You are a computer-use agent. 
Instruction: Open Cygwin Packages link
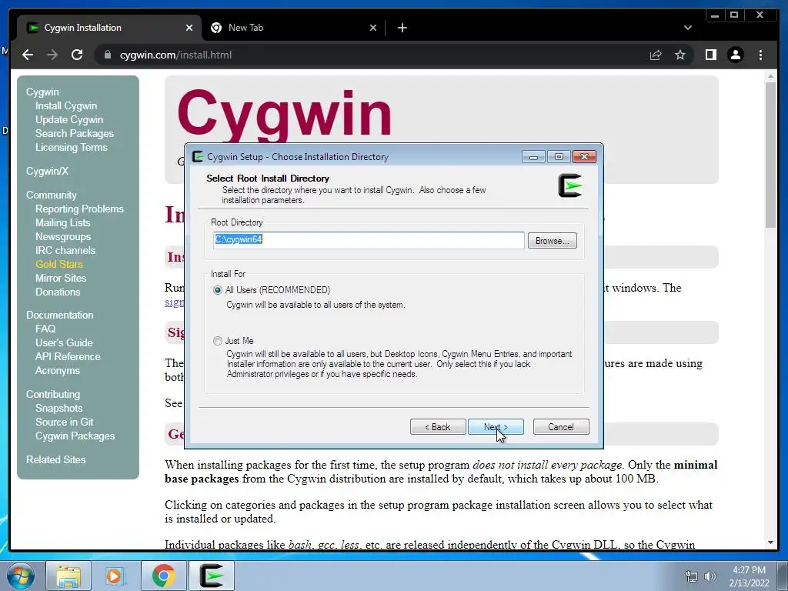(x=75, y=436)
